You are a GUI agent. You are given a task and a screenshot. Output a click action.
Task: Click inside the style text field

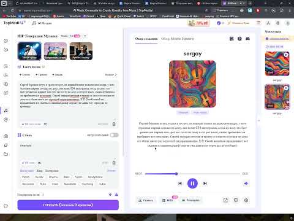[x=68, y=150]
